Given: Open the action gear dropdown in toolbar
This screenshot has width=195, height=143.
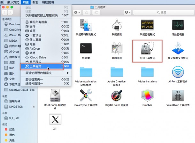Looking at the screenshot, I should coord(77,13).
